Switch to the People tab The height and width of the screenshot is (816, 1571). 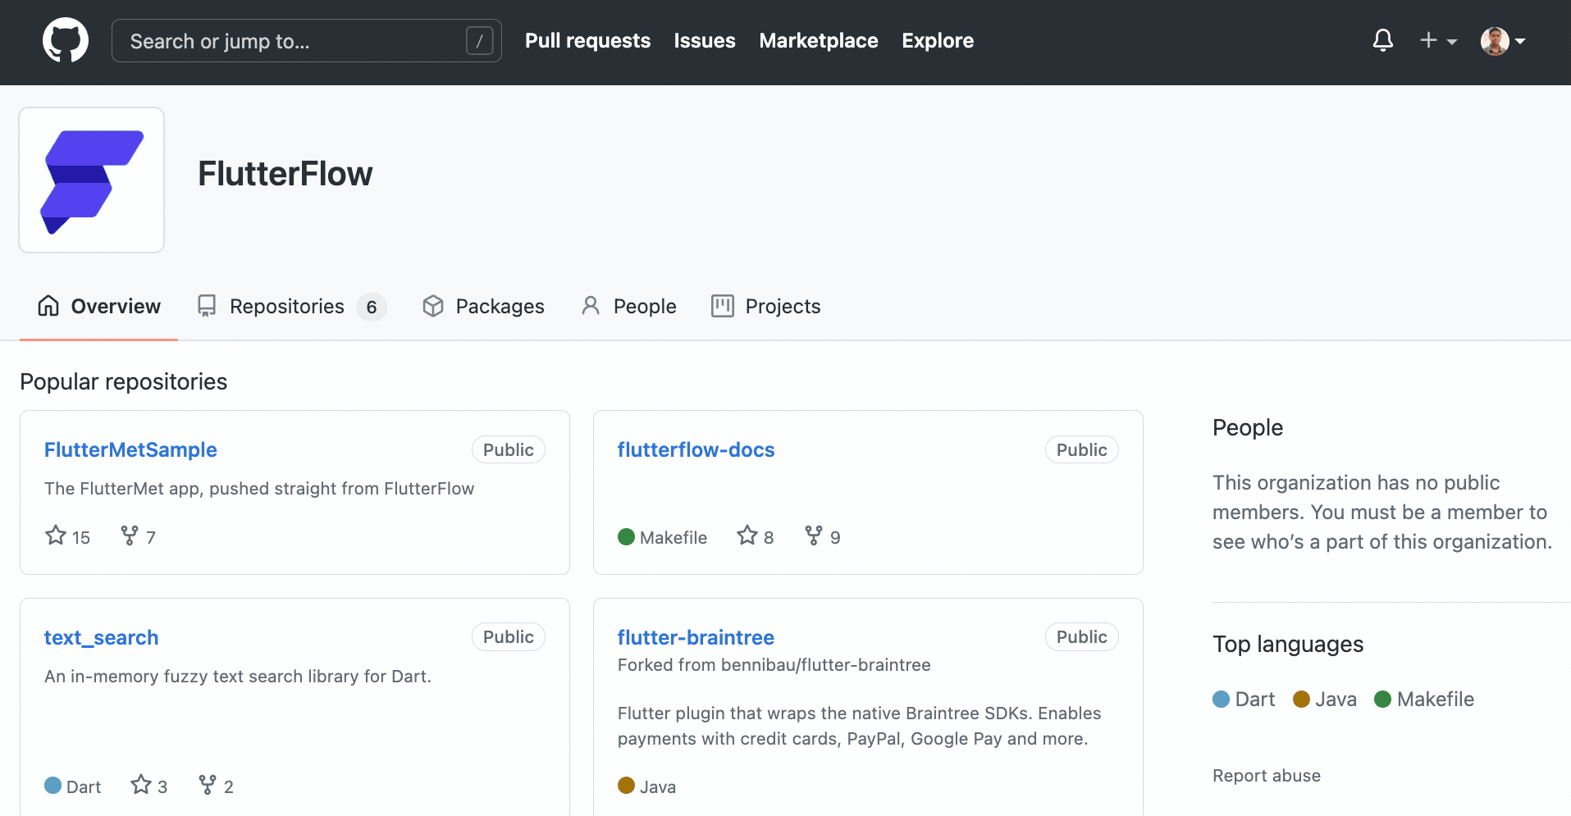coord(628,306)
